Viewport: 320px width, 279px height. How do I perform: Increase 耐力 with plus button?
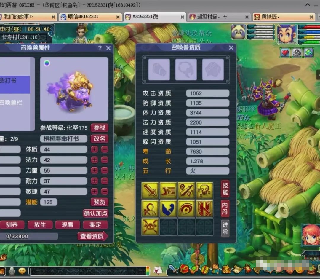click(95, 181)
